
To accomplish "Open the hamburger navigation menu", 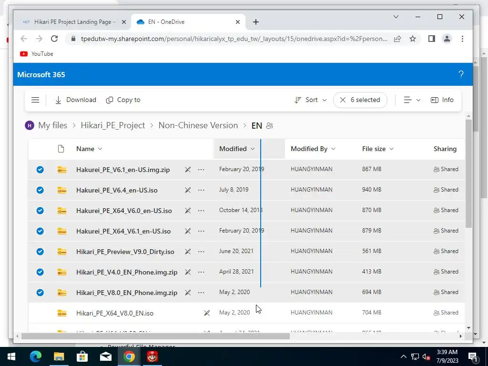I will click(x=35, y=100).
